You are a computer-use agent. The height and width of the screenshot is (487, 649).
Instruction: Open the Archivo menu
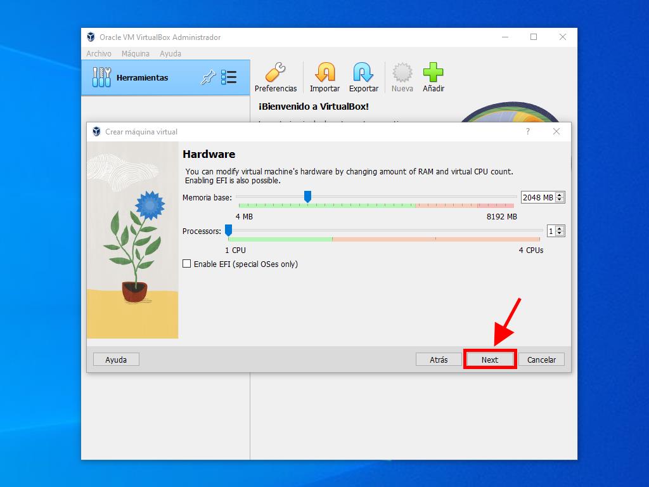point(99,54)
